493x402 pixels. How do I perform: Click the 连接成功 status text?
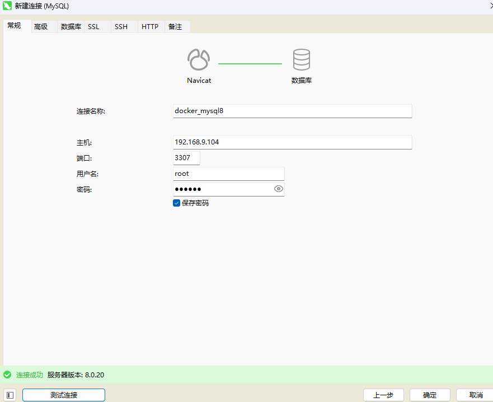pyautogui.click(x=29, y=375)
